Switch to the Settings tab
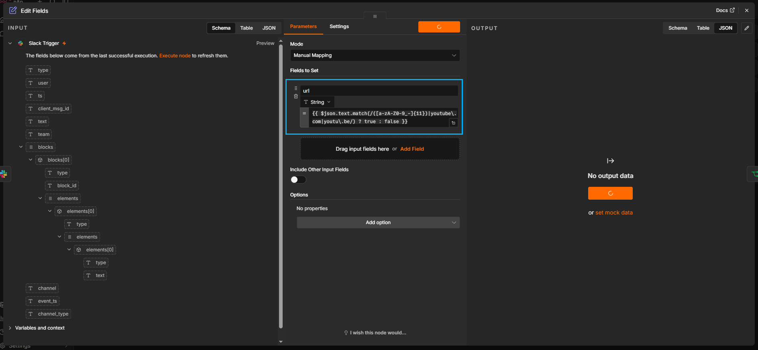The height and width of the screenshot is (350, 758). pos(339,26)
